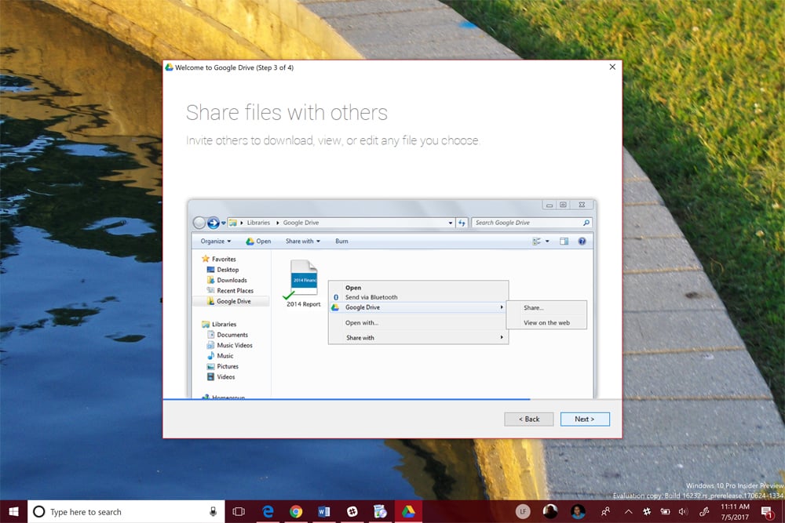Viewport: 785px width, 523px height.
Task: Expand the Organize menu
Action: [x=214, y=241]
